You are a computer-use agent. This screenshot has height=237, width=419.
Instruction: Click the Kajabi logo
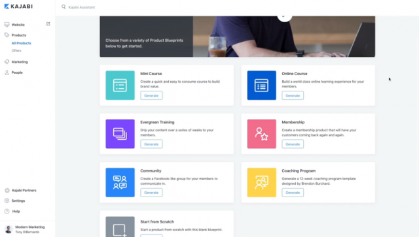click(18, 7)
